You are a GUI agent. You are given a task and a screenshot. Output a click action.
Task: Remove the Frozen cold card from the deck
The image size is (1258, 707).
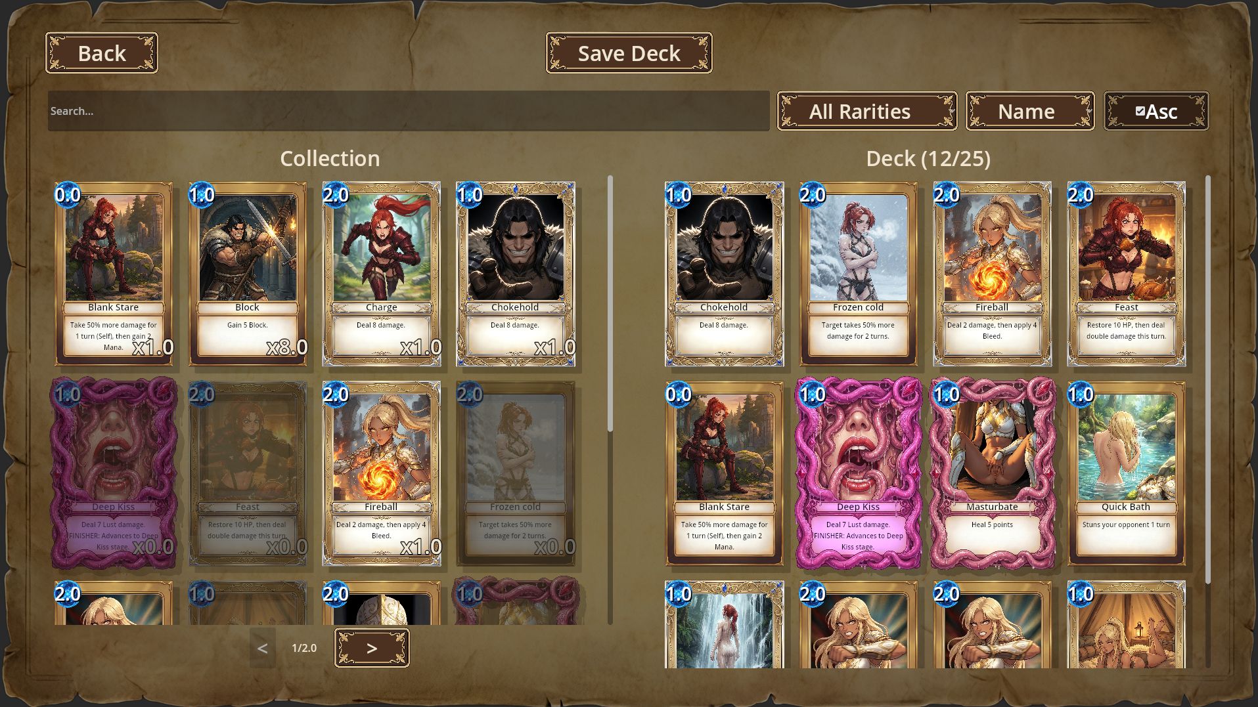[858, 274]
